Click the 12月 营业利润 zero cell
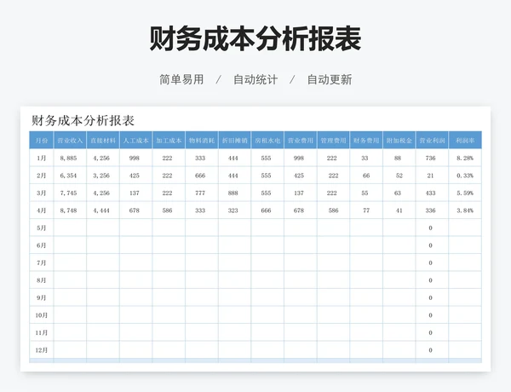This screenshot has height=392, width=511. (x=430, y=350)
